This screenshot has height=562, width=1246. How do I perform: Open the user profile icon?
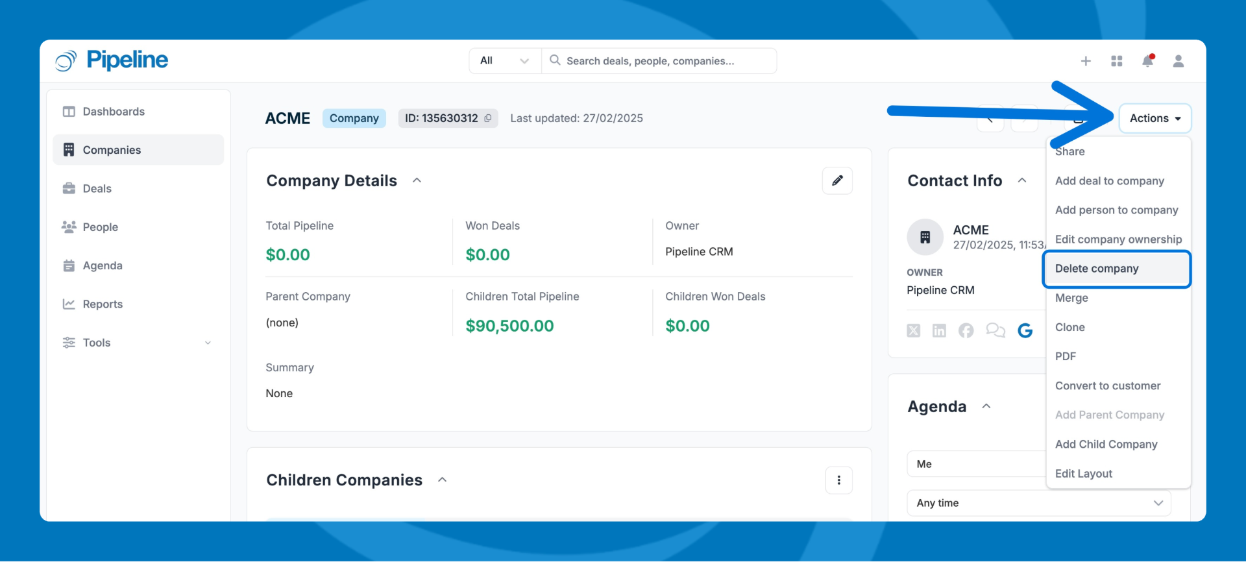coord(1179,61)
